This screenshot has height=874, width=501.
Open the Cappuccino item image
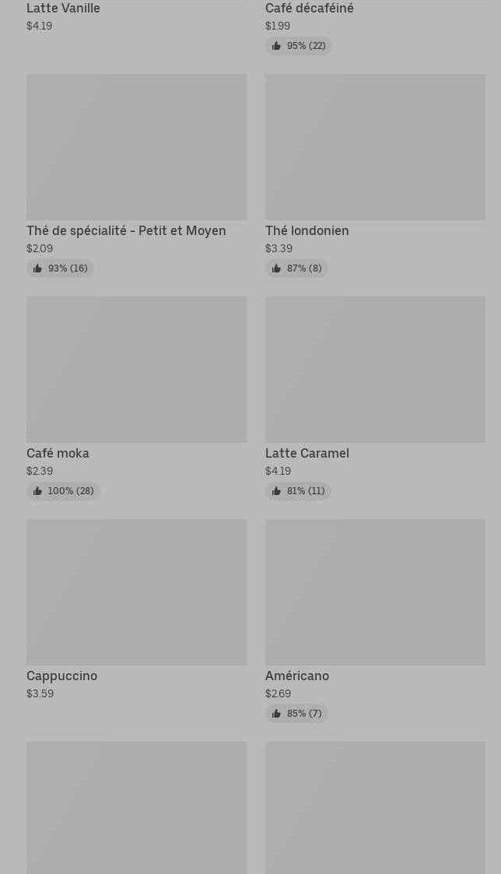coord(137,592)
